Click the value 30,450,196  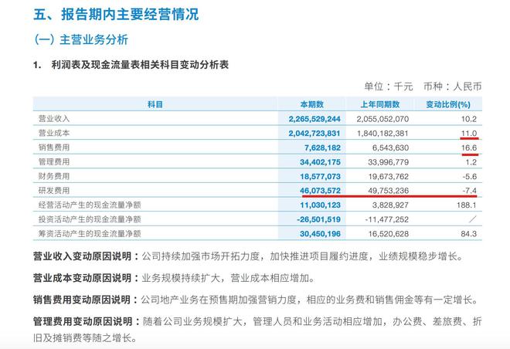click(320, 234)
